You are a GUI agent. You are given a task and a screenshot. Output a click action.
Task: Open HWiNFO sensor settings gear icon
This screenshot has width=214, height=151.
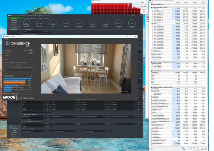point(202,149)
